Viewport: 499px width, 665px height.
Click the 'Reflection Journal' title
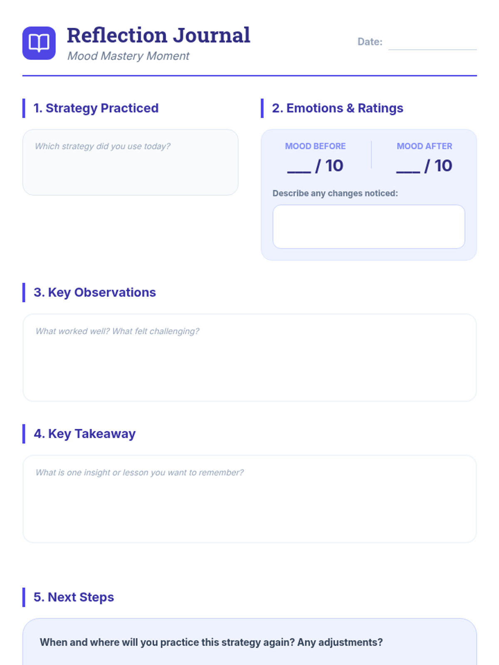[x=158, y=35]
